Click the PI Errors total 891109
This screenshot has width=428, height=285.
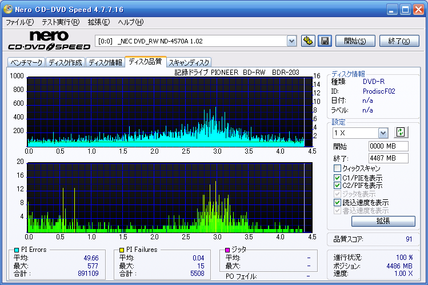(x=88, y=273)
